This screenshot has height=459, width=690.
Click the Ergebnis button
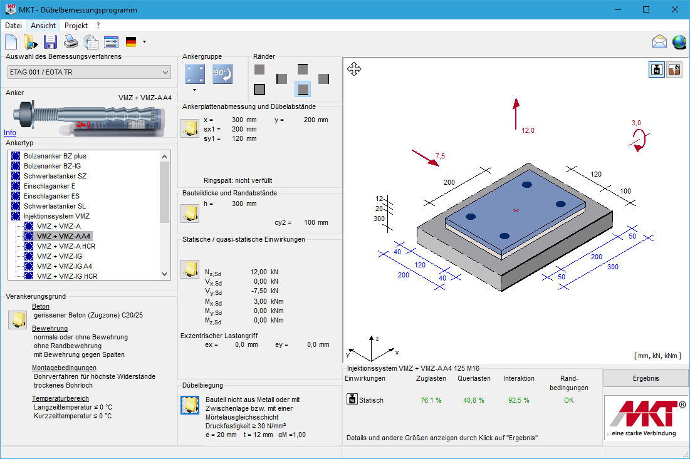(646, 378)
